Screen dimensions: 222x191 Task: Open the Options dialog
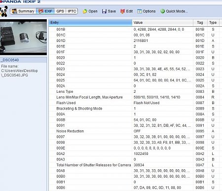pyautogui.click(x=147, y=11)
